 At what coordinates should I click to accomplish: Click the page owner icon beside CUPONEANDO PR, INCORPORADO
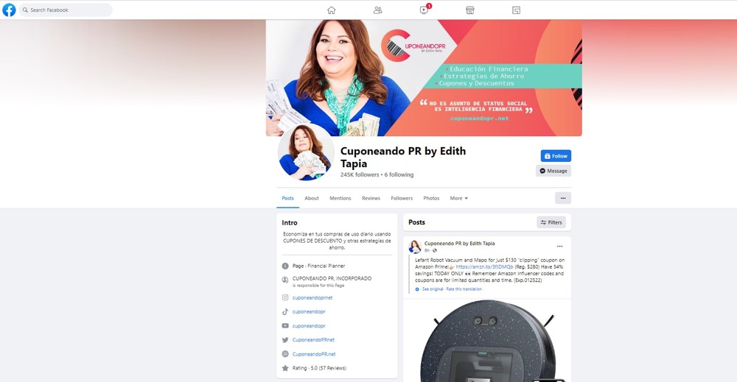tap(285, 280)
